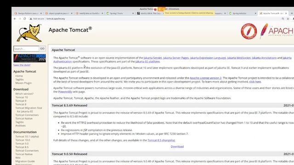Open the Tomcat Migration Tool for Jakarta EE link
Image resolution: width=294 pixels, height=165 pixels.
(x=28, y=110)
